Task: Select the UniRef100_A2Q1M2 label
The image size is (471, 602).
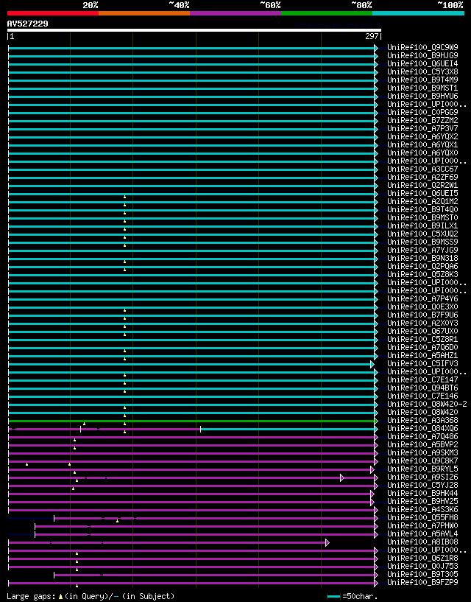Action: coord(422,202)
